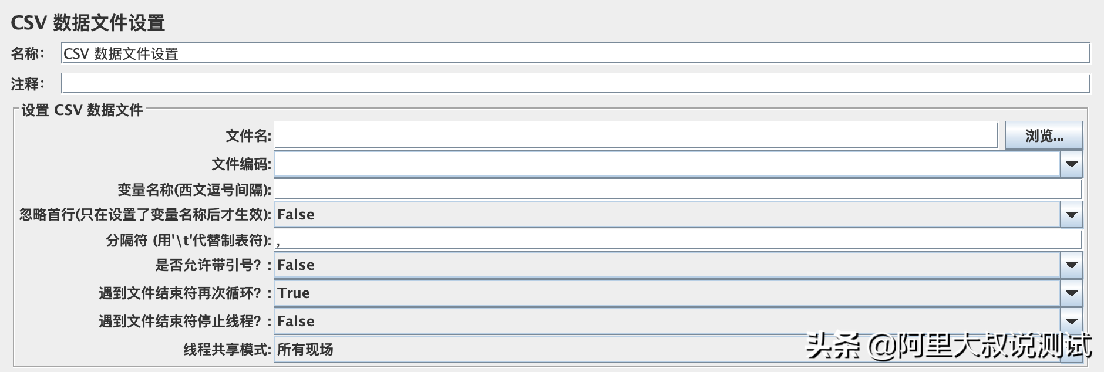The height and width of the screenshot is (372, 1104).
Task: Click the 设置 CSV 数据文件 group title
Action: click(82, 110)
